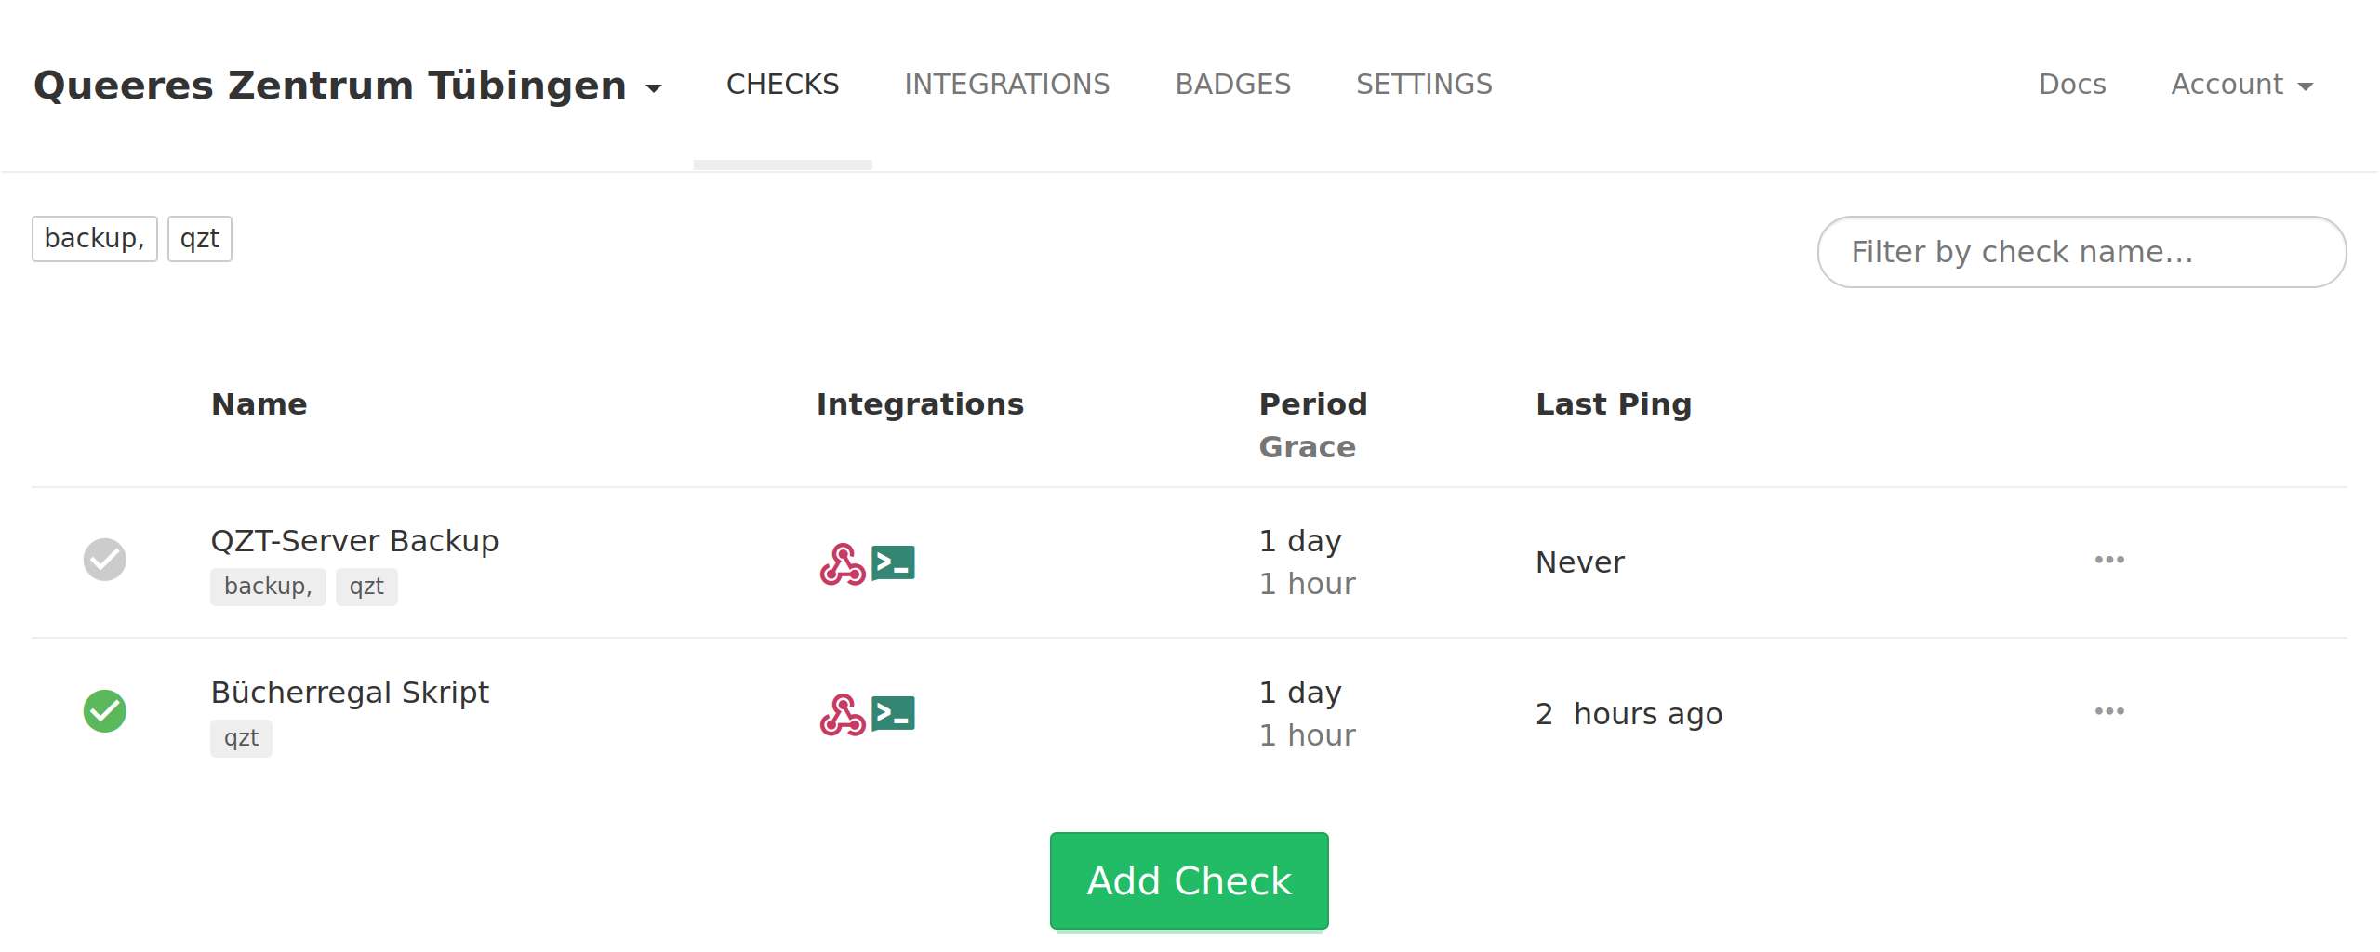Viewport: 2380px width, 952px height.
Task: Click green status icon of Bücherregal Skript
Action: (x=105, y=711)
